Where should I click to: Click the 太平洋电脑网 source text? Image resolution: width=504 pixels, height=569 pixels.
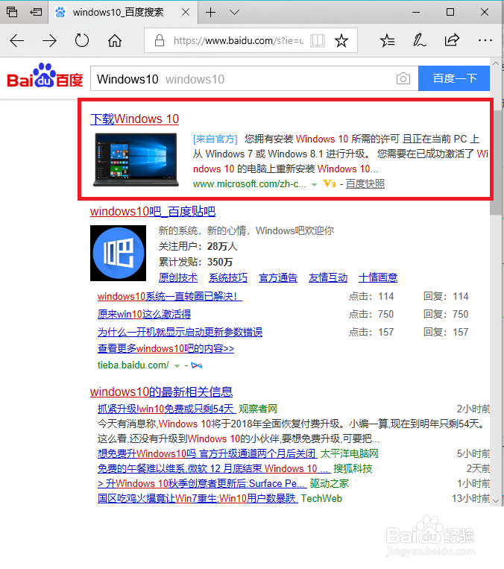pos(350,453)
